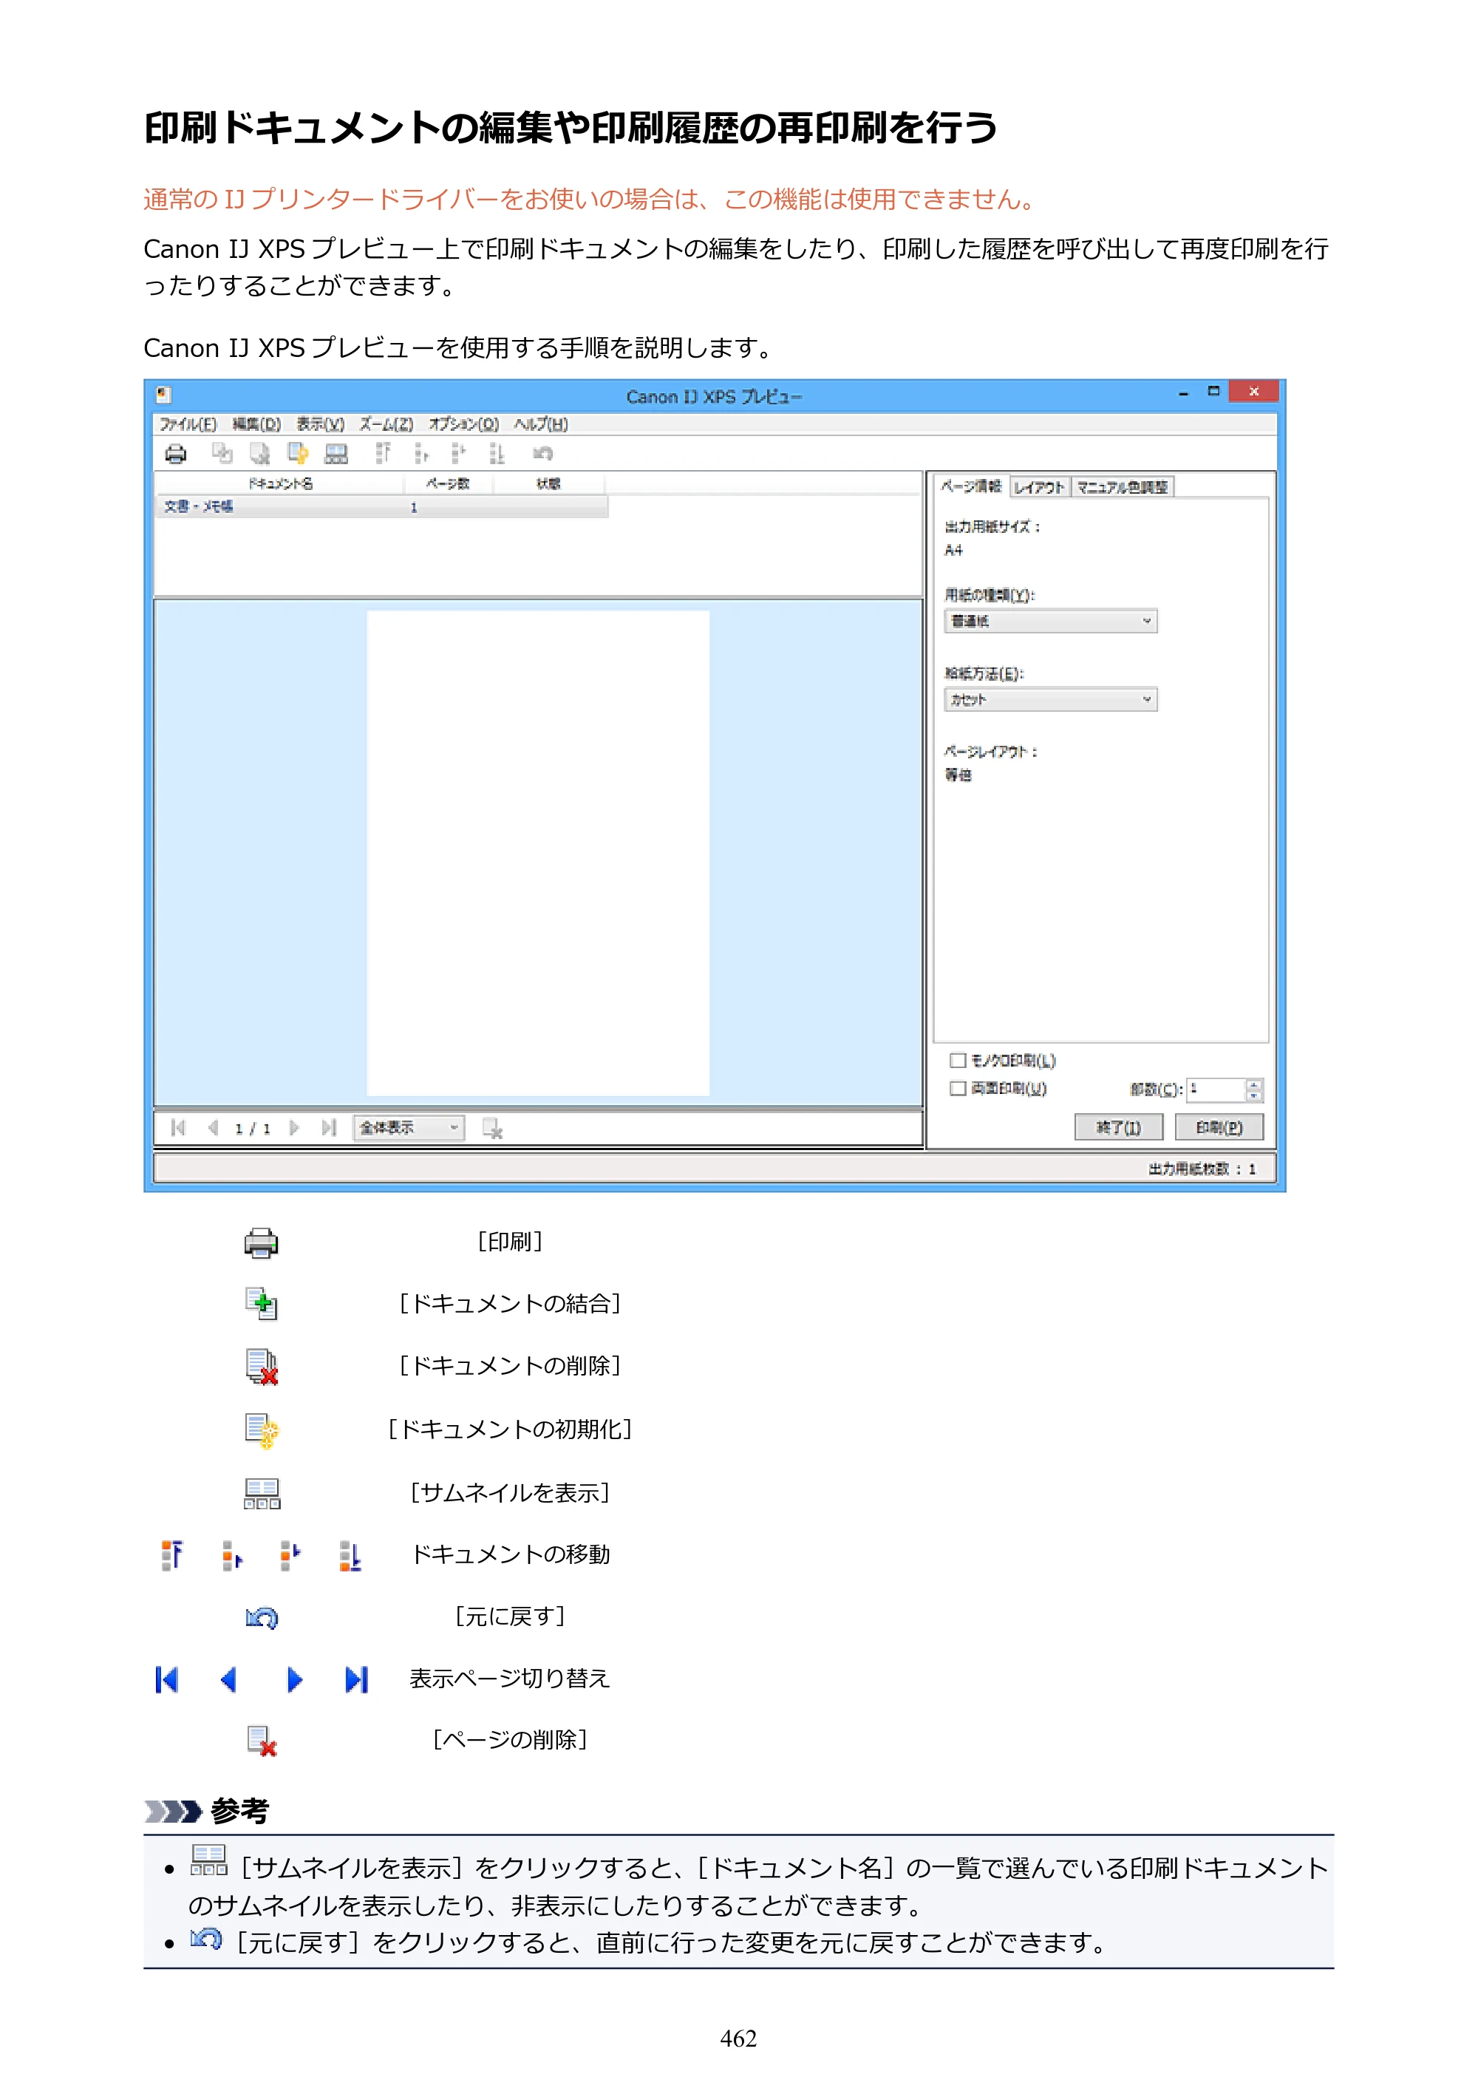Click the Print icon in preview toolbar
Screen dimensions: 1478x2091
tap(176, 454)
